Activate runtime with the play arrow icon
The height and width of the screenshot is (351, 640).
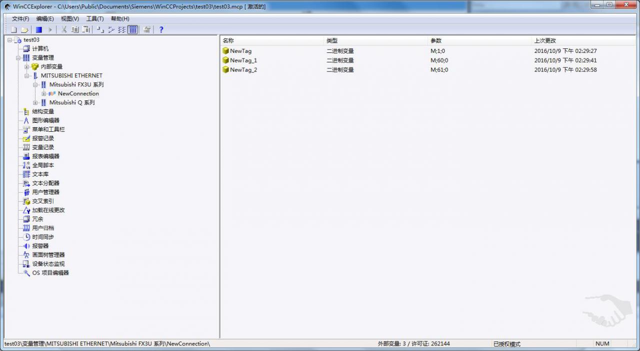point(50,29)
